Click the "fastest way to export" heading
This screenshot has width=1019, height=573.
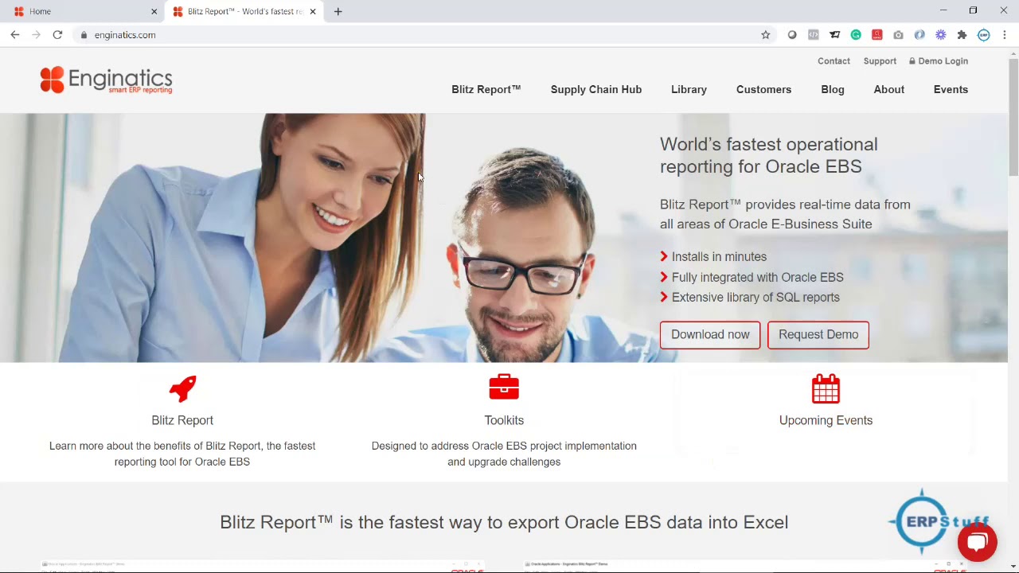point(504,522)
